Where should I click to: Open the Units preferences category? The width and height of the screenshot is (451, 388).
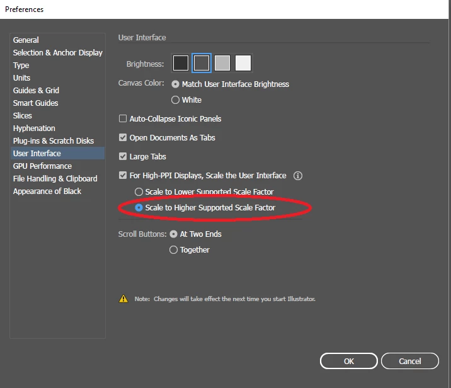click(57, 78)
